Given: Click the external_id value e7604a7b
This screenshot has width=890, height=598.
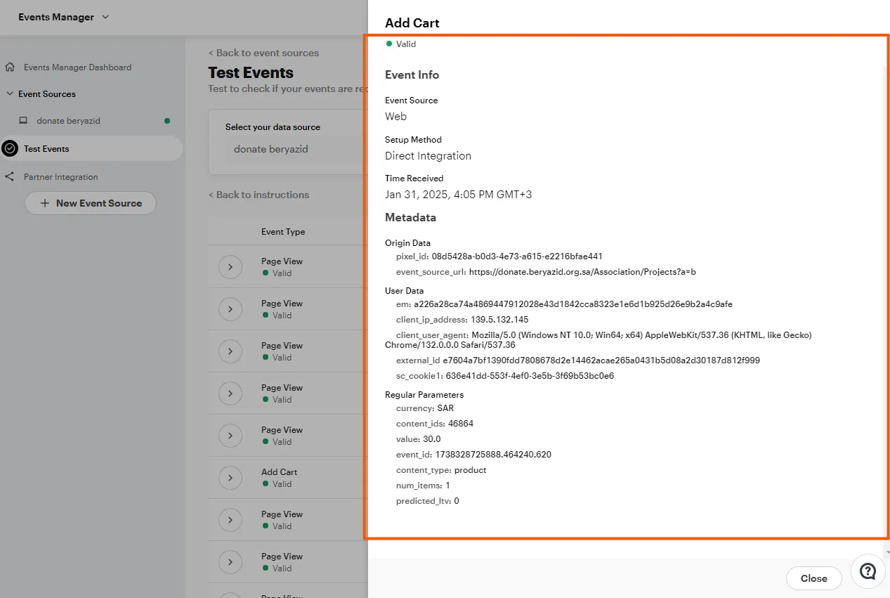Looking at the screenshot, I should (x=601, y=360).
